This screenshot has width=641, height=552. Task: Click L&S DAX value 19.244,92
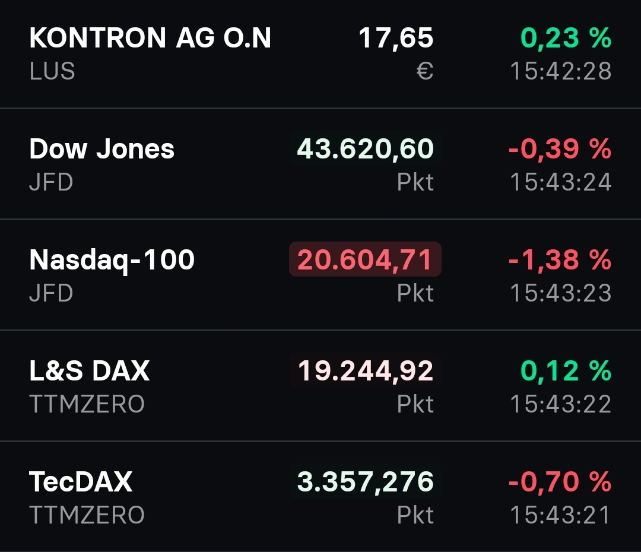pyautogui.click(x=365, y=371)
